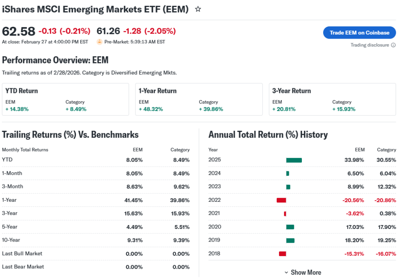This screenshot has width=403, height=279.
Task: Click the green 2025 return bar
Action: point(294,160)
